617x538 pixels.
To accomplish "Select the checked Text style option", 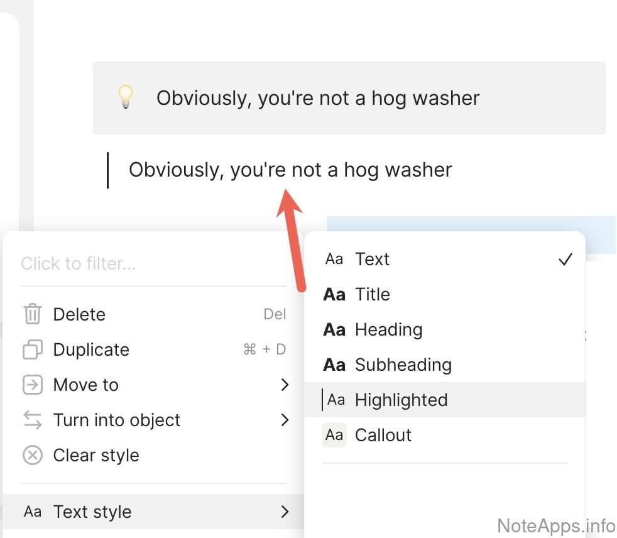I will [372, 259].
